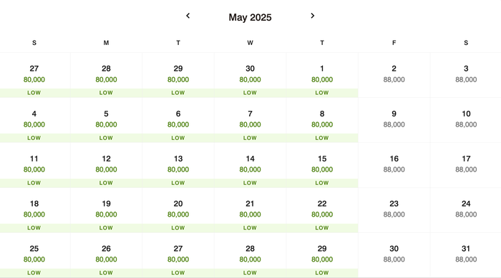Select April 27 low fare date

coord(34,75)
